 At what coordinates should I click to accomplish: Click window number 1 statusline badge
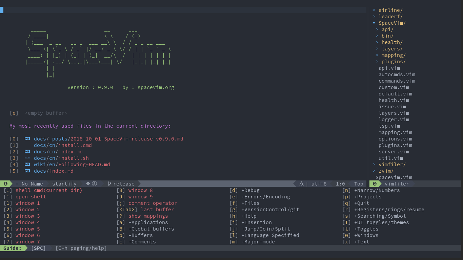[x=6, y=184]
